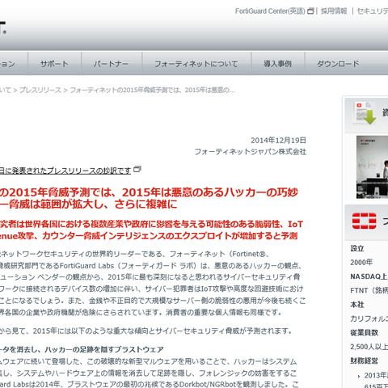The height and width of the screenshot is (388, 388).
Task: Click 2,500人以上 value in sidebar
Action: (x=369, y=347)
